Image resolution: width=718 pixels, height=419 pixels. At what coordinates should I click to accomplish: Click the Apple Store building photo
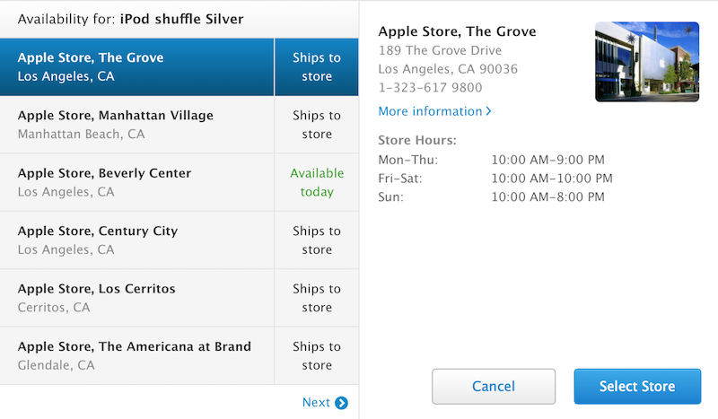click(x=647, y=62)
